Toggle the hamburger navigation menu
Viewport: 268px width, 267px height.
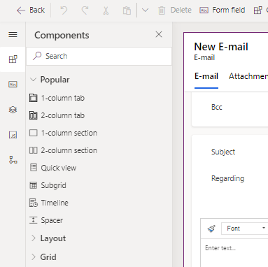point(13,35)
